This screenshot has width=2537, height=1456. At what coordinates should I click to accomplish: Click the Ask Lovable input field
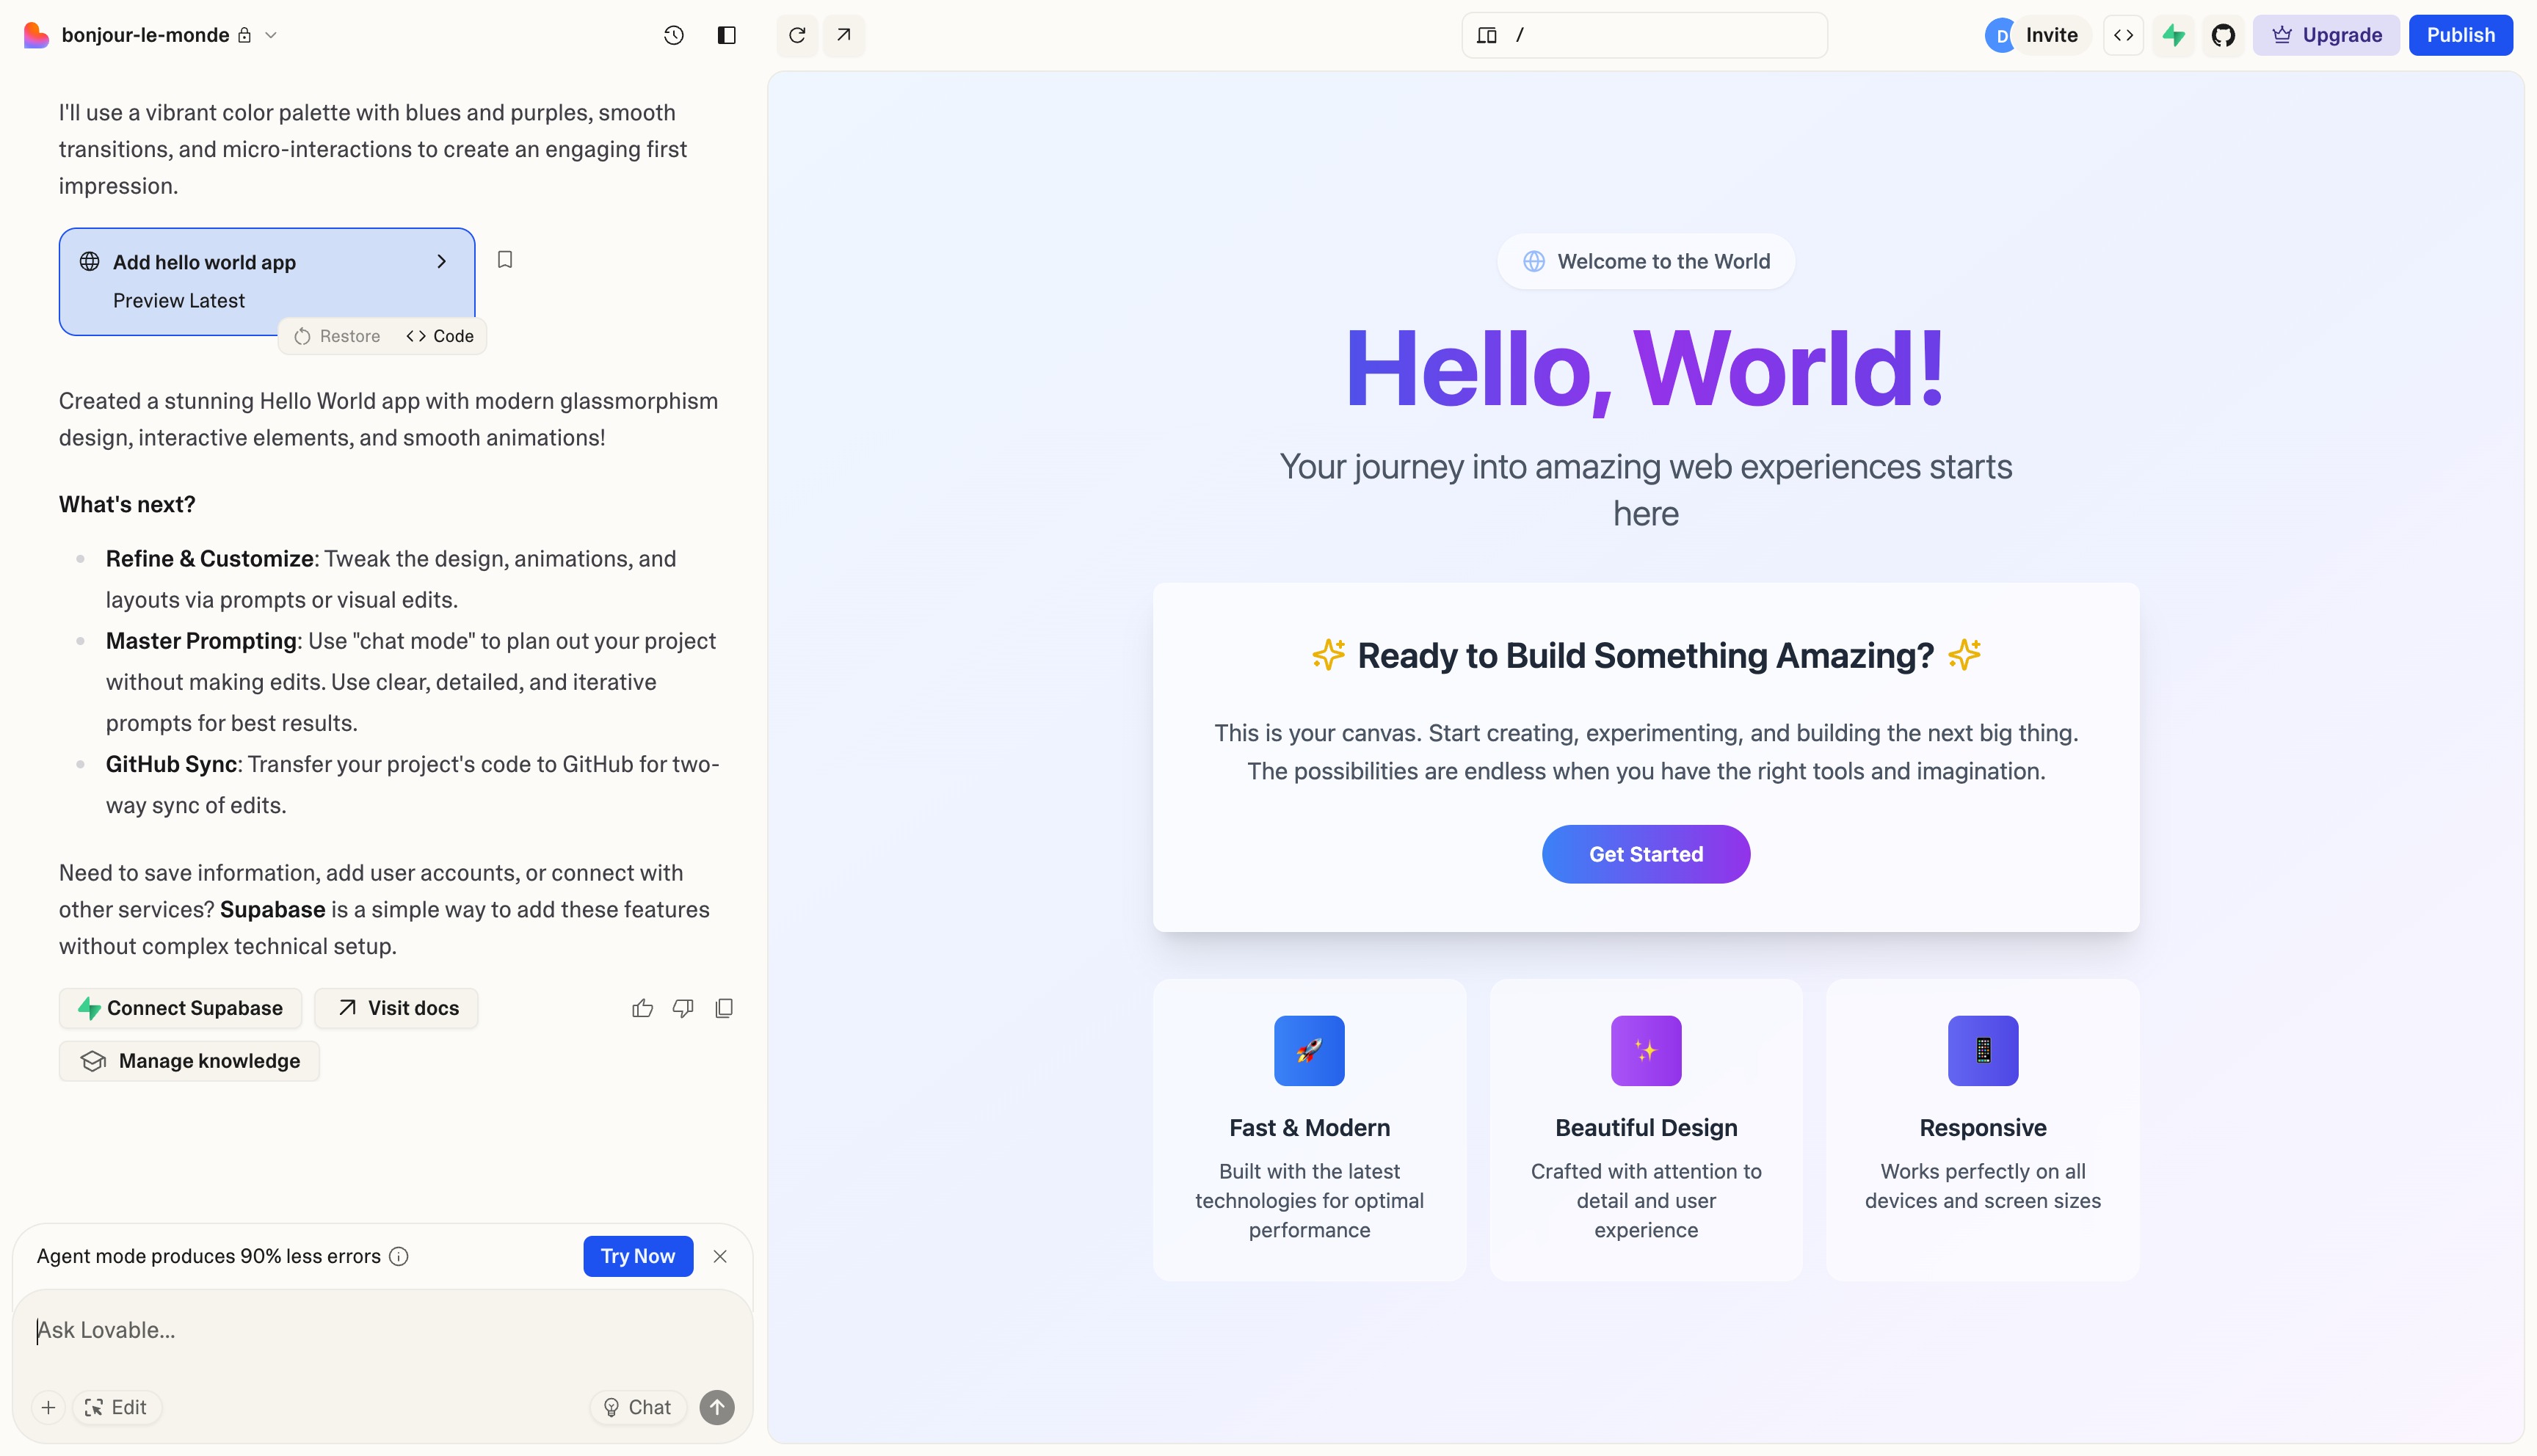(382, 1330)
